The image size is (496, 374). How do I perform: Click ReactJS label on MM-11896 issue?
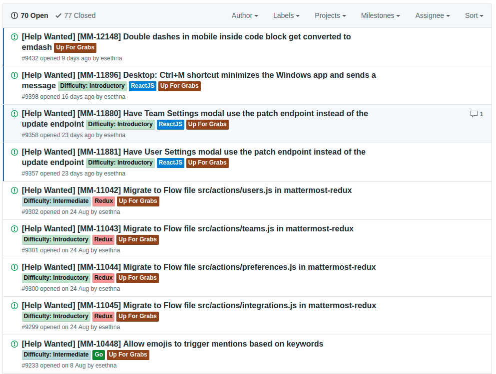click(x=142, y=86)
